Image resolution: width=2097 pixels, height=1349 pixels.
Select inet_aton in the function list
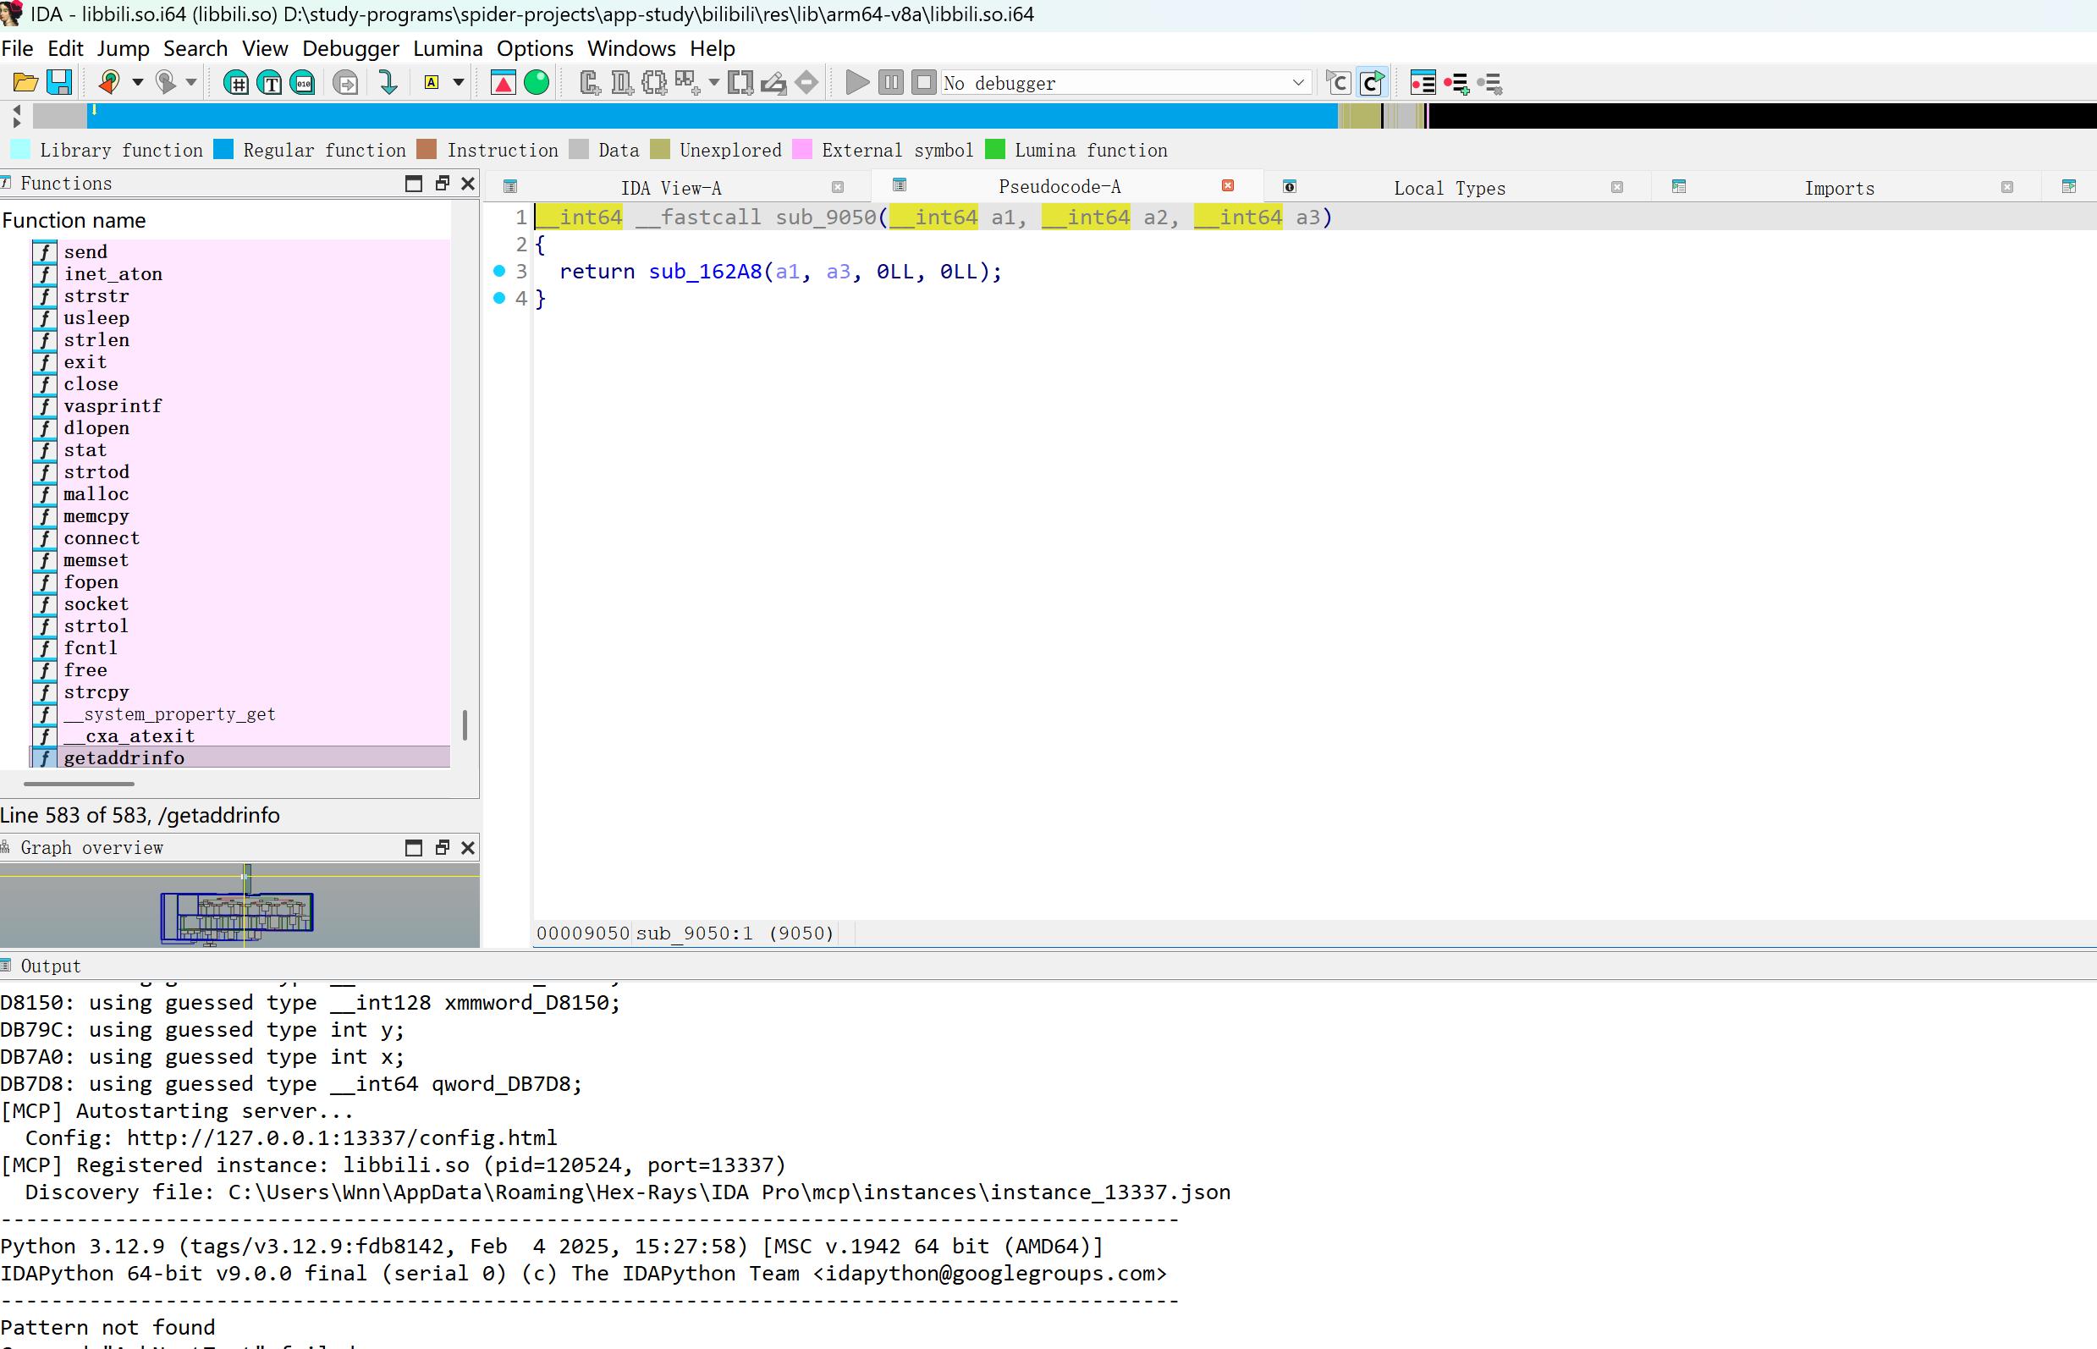pyautogui.click(x=241, y=274)
